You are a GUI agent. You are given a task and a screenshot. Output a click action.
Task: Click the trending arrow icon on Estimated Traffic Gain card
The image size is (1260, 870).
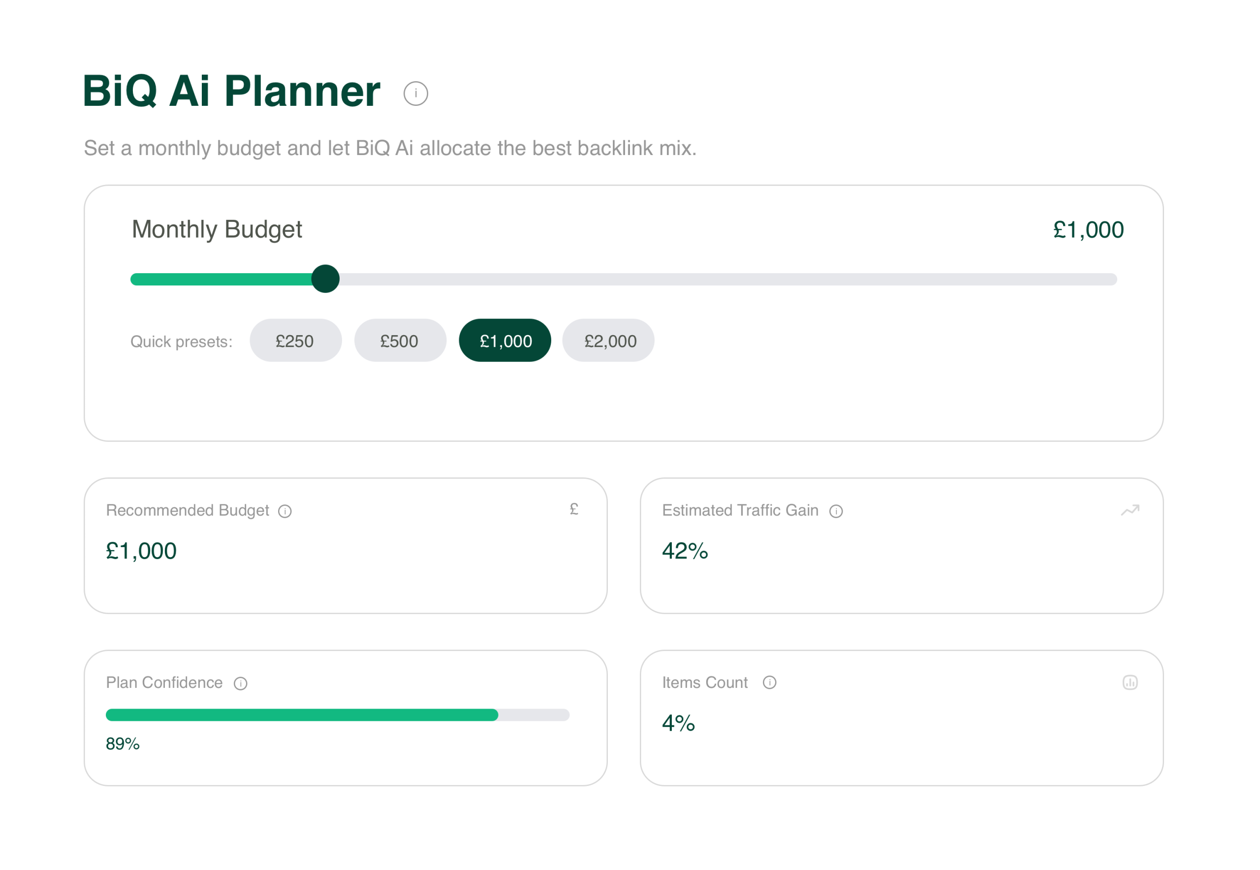point(1130,510)
